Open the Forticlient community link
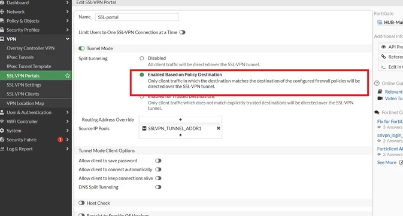The width and height of the screenshot is (403, 216). [390, 149]
